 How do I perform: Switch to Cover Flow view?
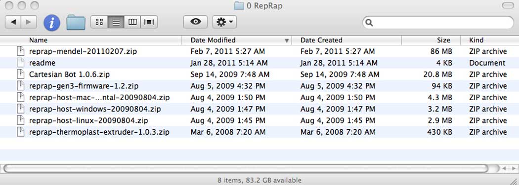149,22
